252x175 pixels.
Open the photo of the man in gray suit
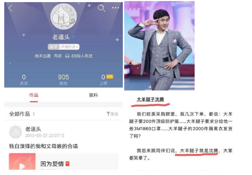159,46
